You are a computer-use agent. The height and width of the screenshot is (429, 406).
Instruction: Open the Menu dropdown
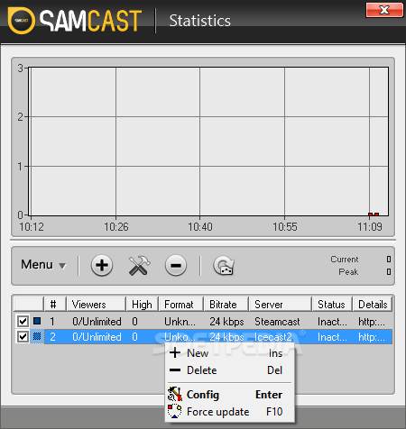pyautogui.click(x=43, y=265)
